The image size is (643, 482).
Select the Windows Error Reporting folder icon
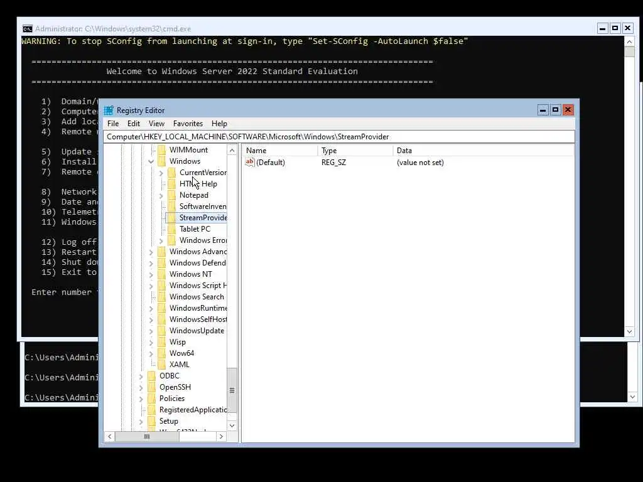click(x=172, y=240)
